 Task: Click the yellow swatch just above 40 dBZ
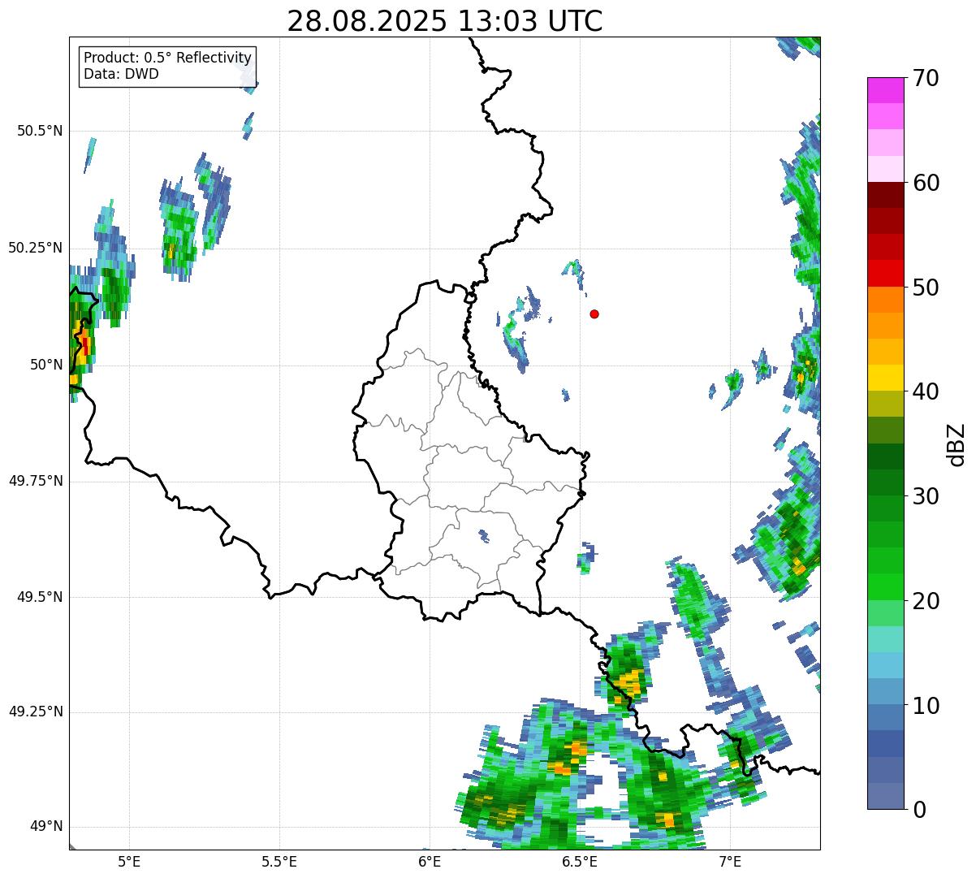[885, 378]
